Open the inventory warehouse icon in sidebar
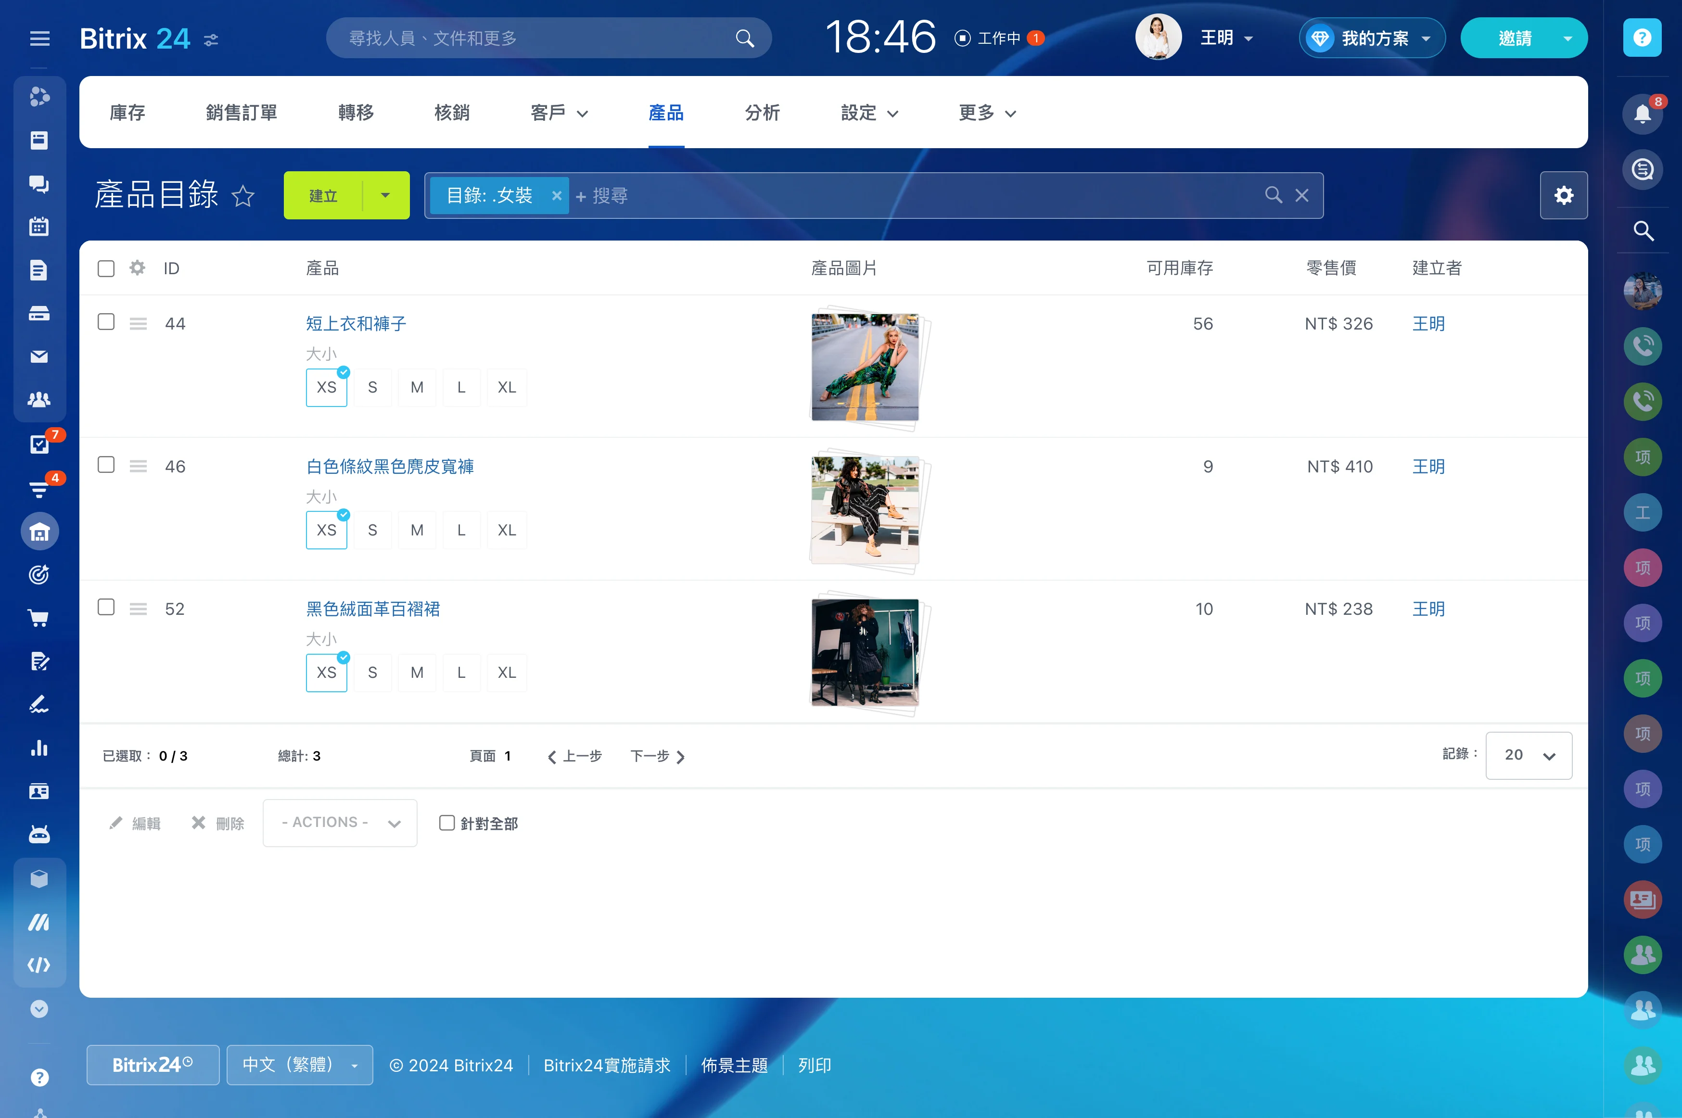 [x=39, y=532]
